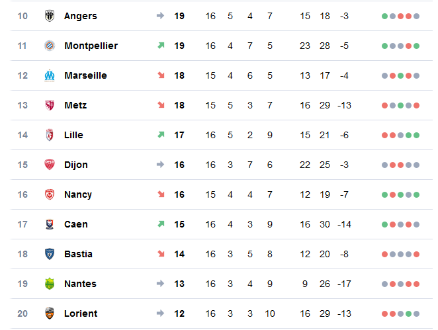438x330 pixels.
Task: Click Angers' first green form dot
Action: pyautogui.click(x=384, y=16)
